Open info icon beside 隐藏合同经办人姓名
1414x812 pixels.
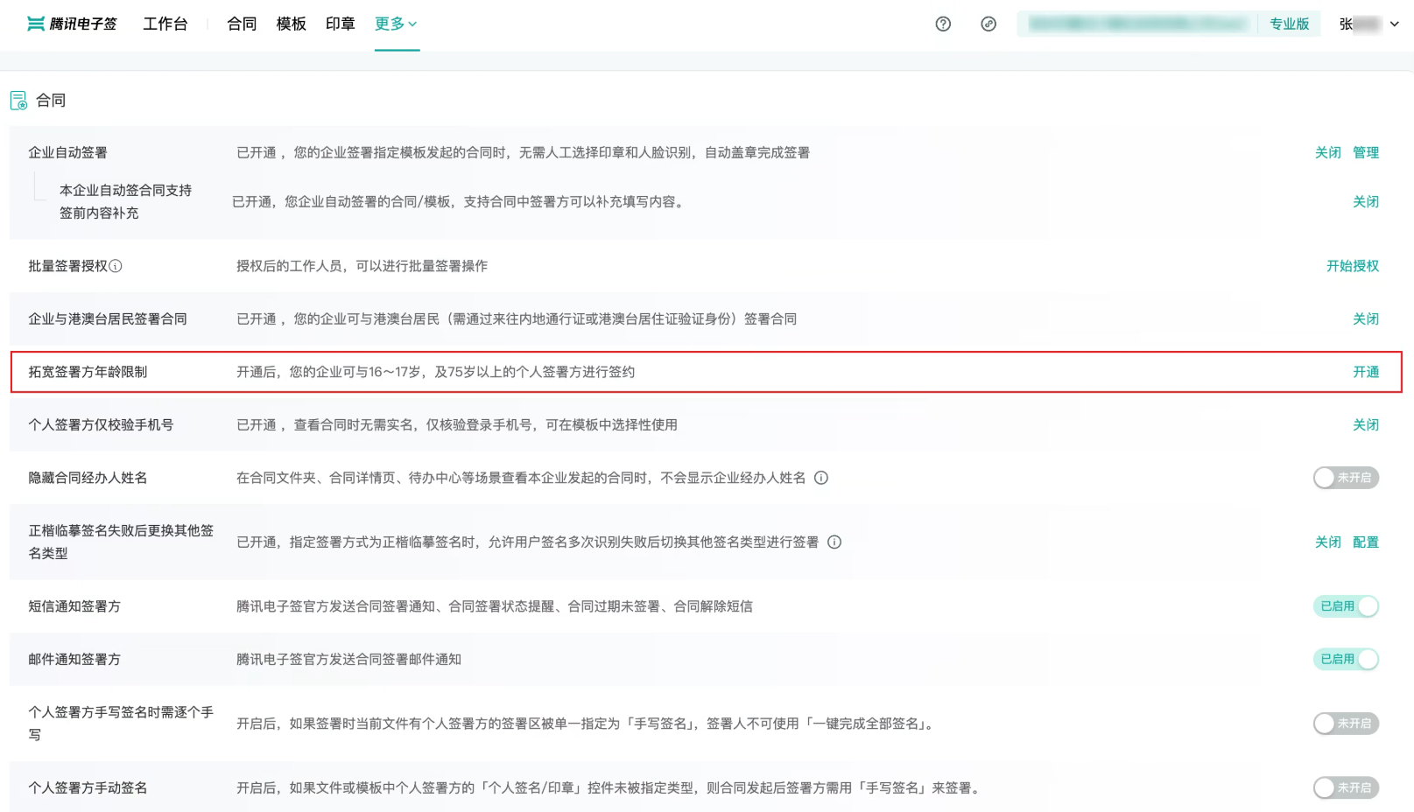[820, 478]
